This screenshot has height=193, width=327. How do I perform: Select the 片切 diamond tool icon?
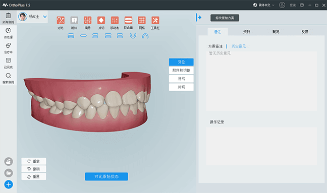pos(101,20)
